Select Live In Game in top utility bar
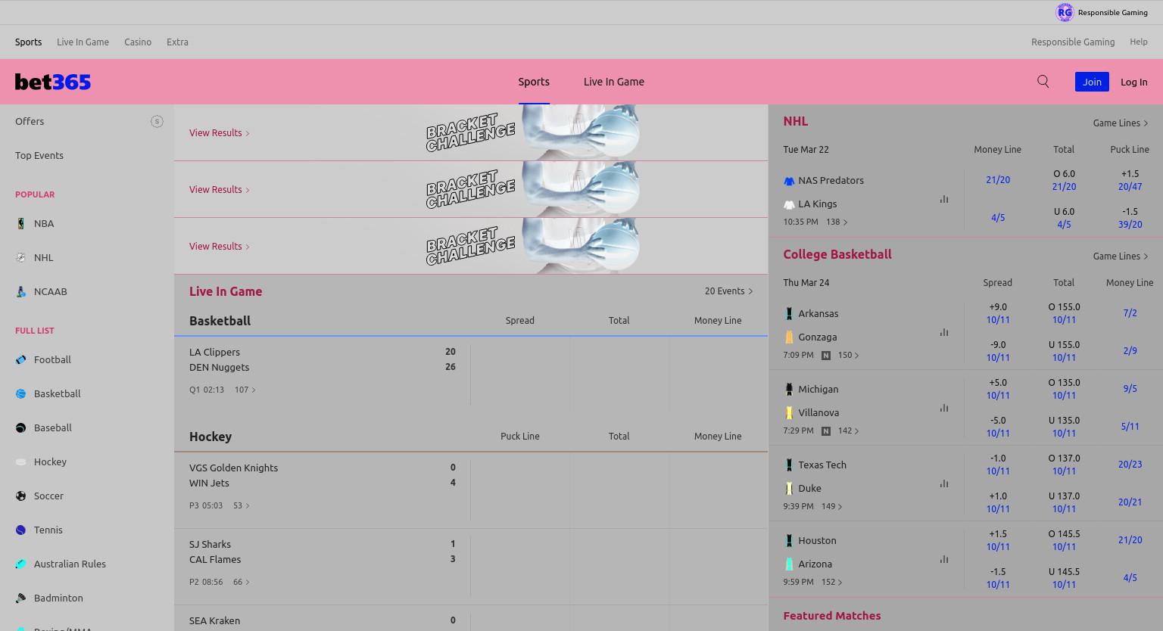Viewport: 1163px width, 631px height. tap(83, 42)
